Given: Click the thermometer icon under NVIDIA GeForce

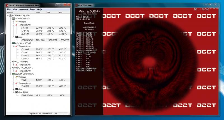Looking at the screenshot, I should tap(17, 83).
